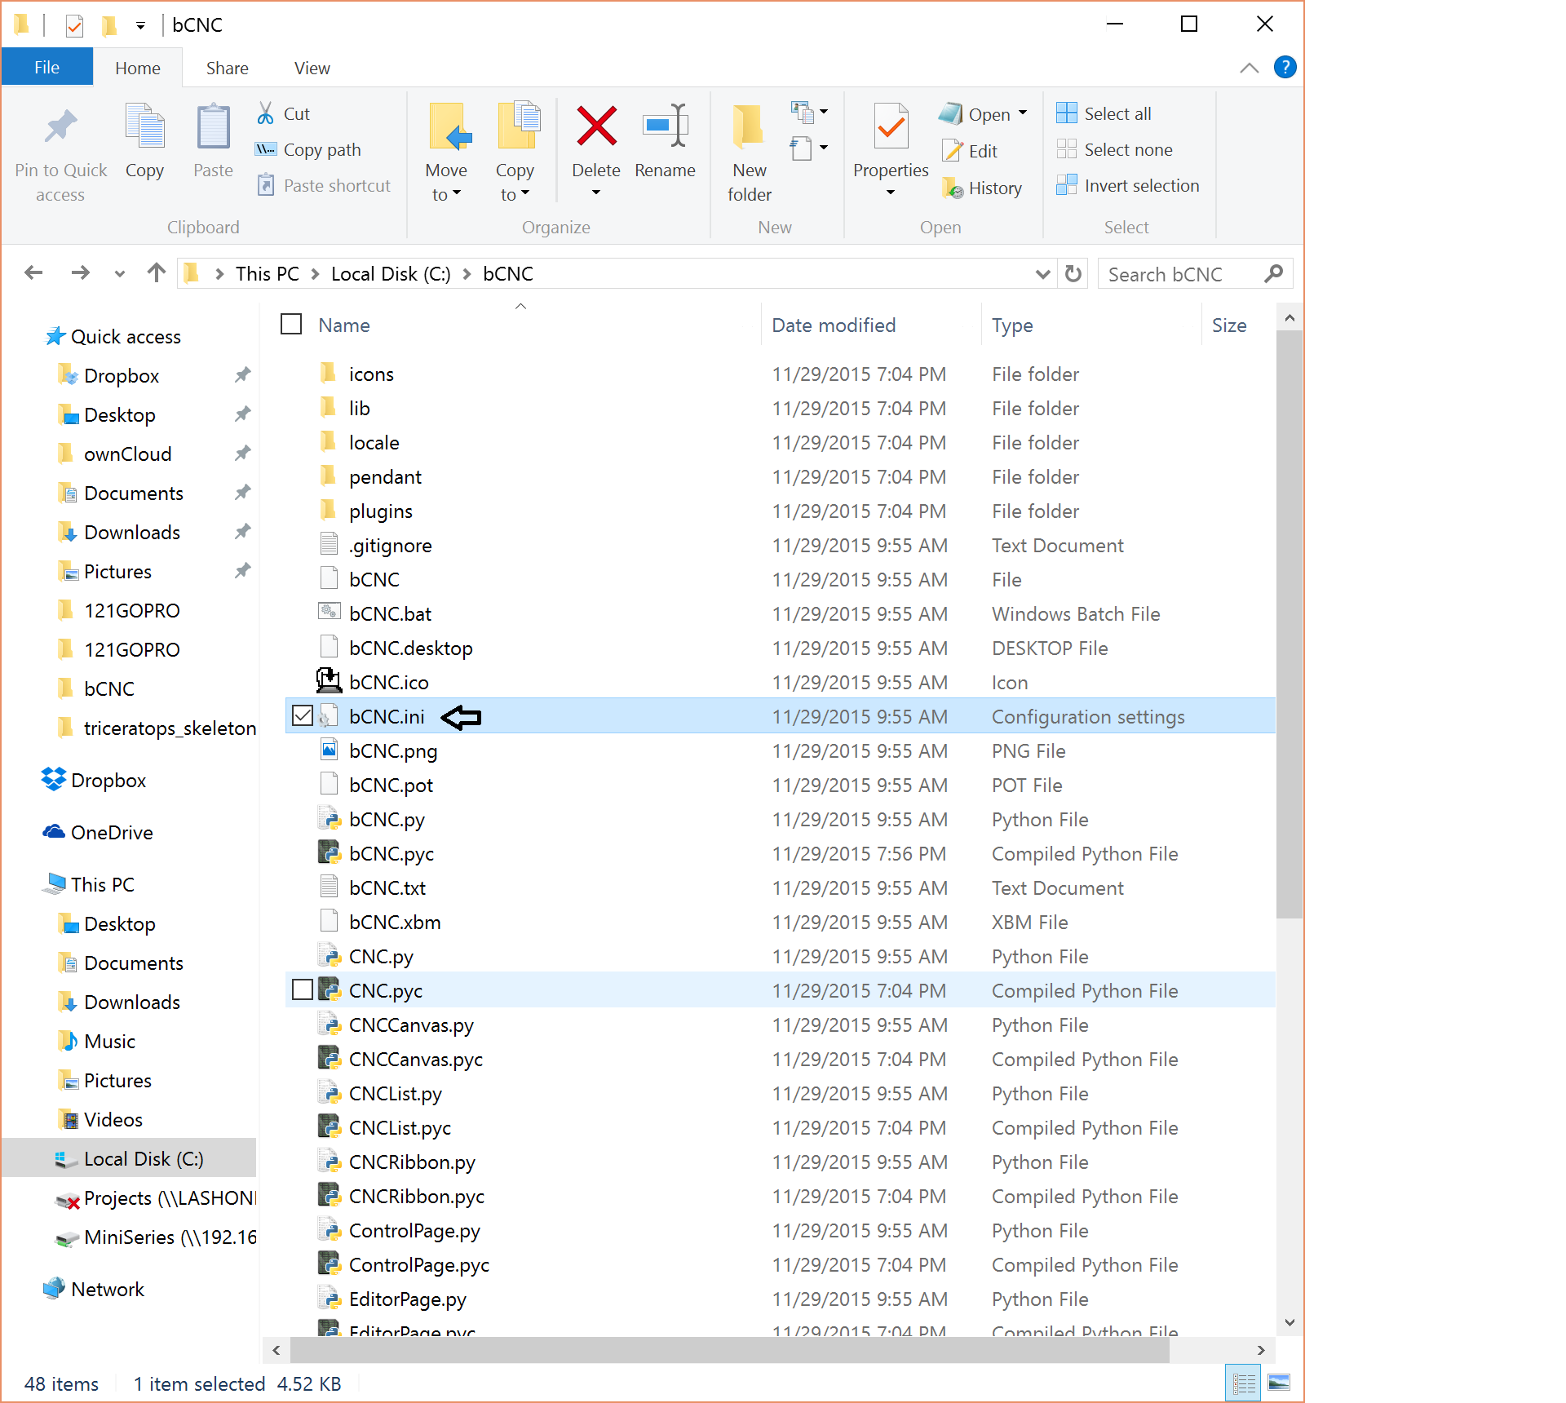Collapse the ribbon with the chevron
Viewport: 1566px width, 1403px height.
click(x=1249, y=68)
